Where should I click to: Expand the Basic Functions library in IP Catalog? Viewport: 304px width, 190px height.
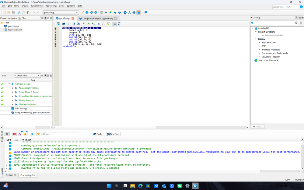coord(259,43)
